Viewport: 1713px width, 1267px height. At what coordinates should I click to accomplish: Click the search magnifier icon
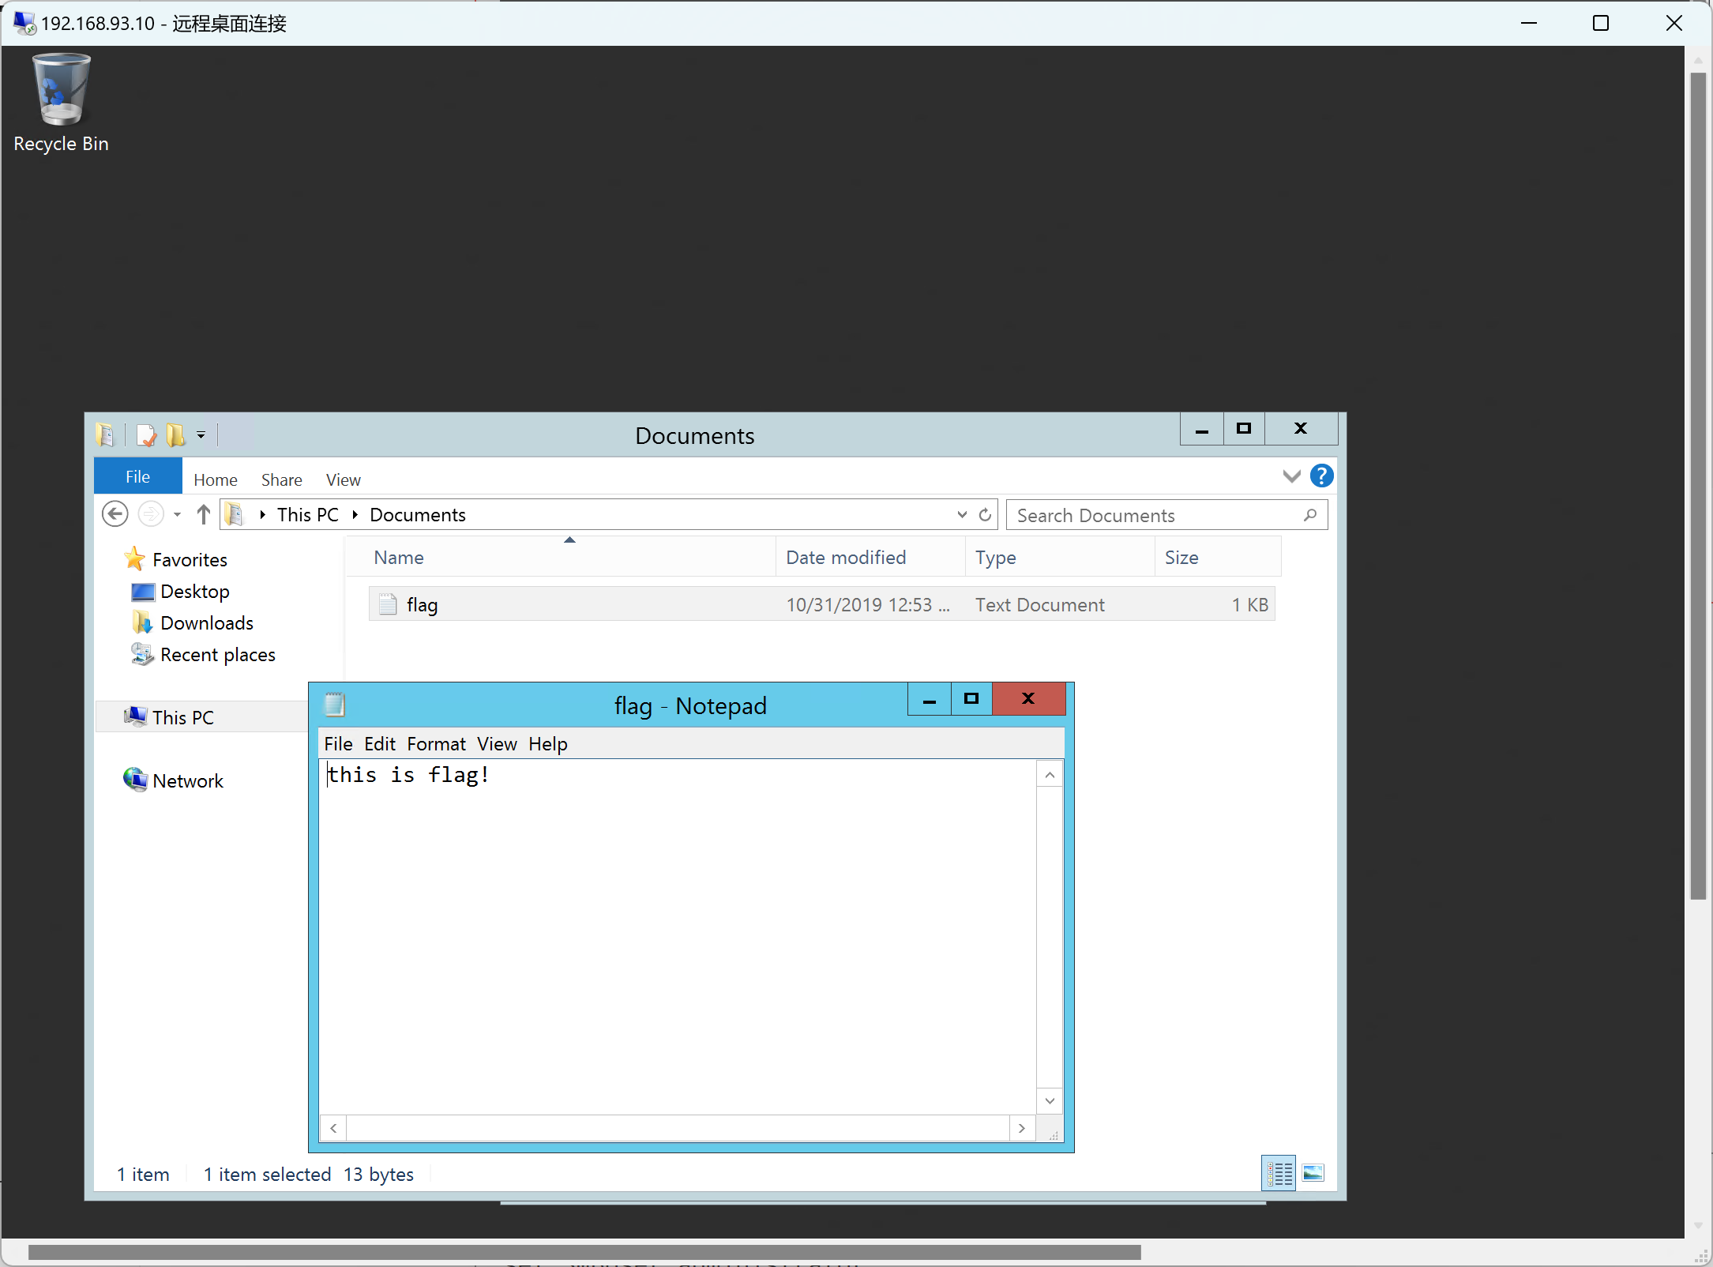(1310, 515)
